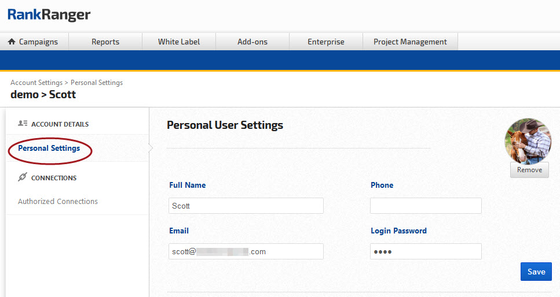Click the user profile avatar photo
This screenshot has width=560, height=297.
(x=528, y=141)
